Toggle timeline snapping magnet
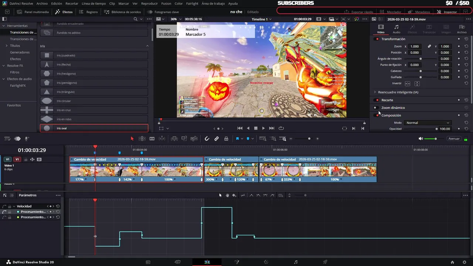The width and height of the screenshot is (473, 266). click(x=207, y=139)
